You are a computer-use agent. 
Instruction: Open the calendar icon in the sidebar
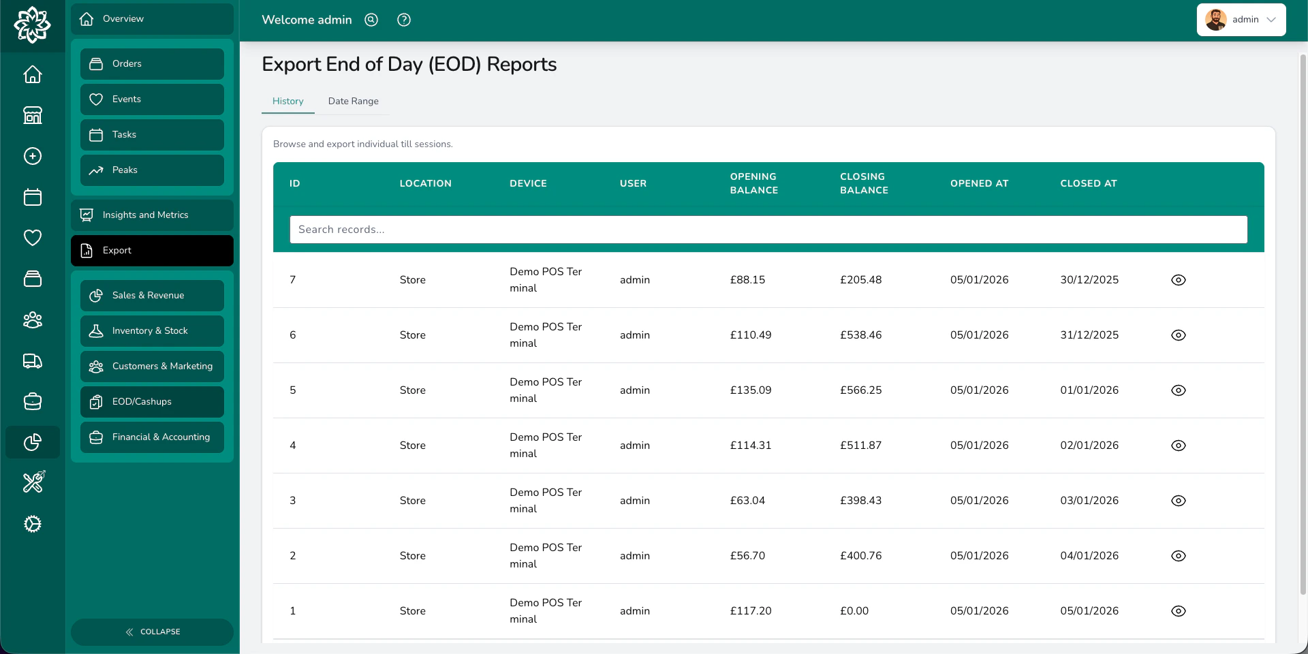pos(32,198)
